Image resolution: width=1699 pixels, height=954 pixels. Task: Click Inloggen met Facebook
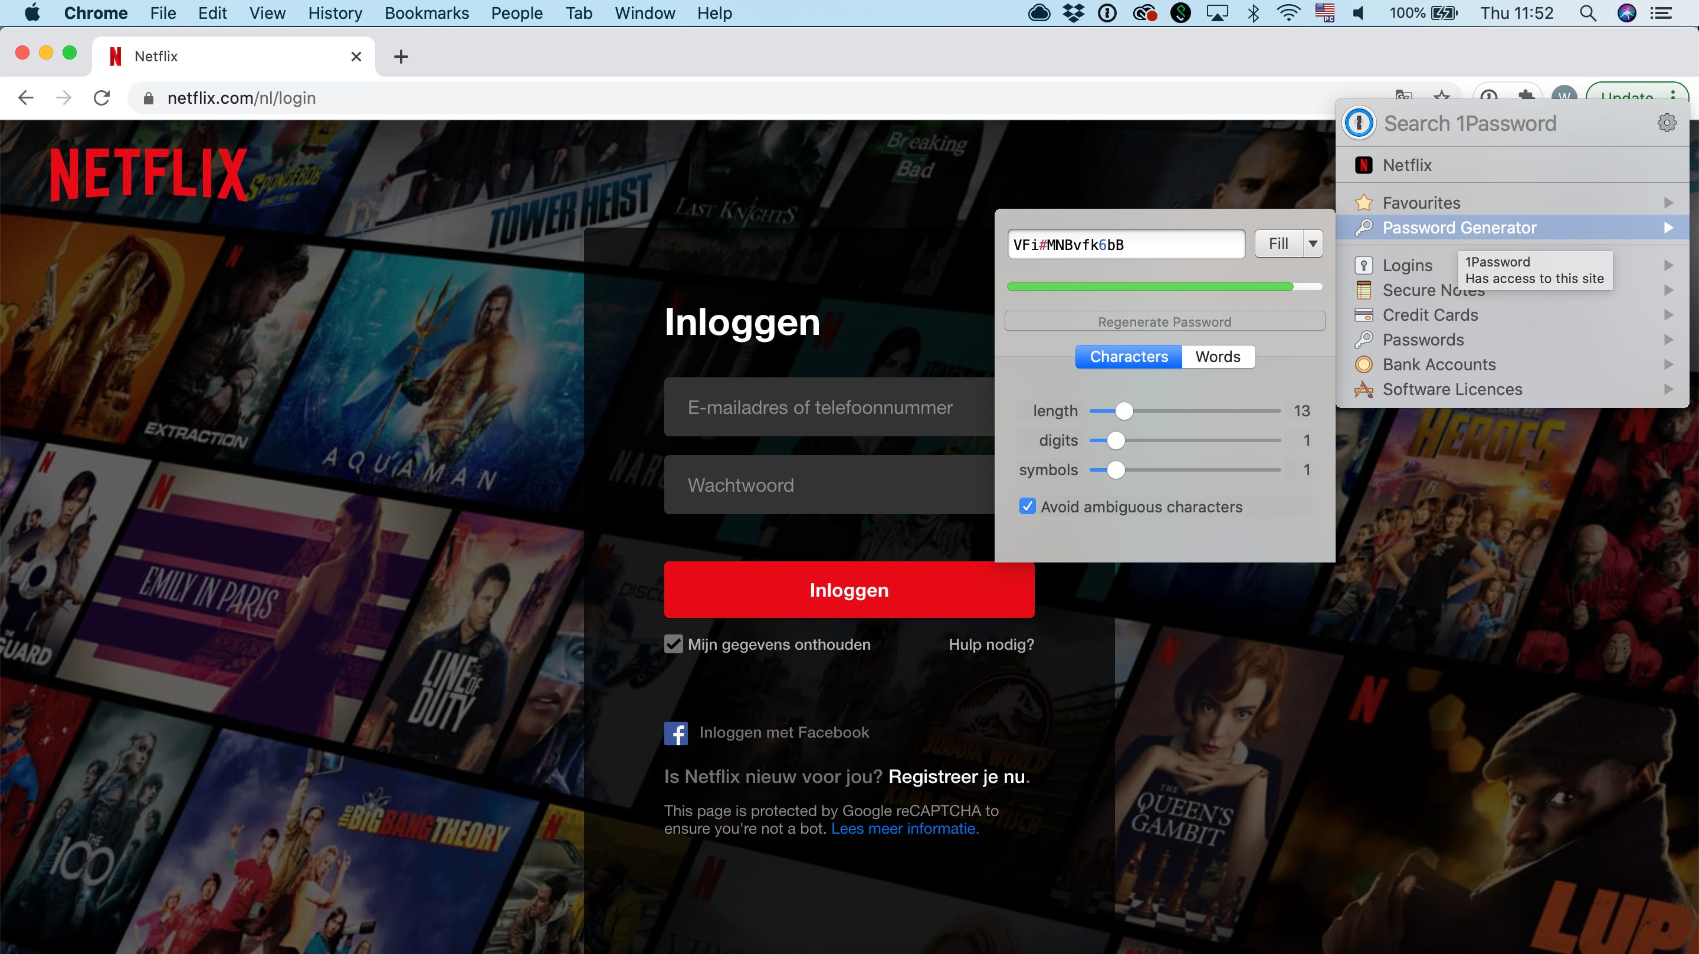click(783, 732)
